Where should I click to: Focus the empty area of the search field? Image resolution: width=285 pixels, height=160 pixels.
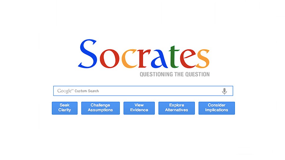pyautogui.click(x=159, y=91)
